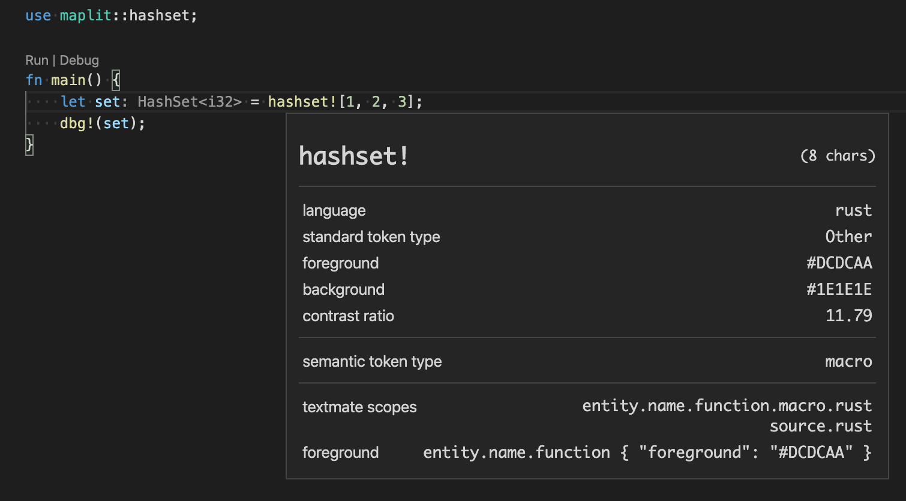This screenshot has width=906, height=501.
Task: Click the 'let' keyword
Action: click(x=73, y=102)
